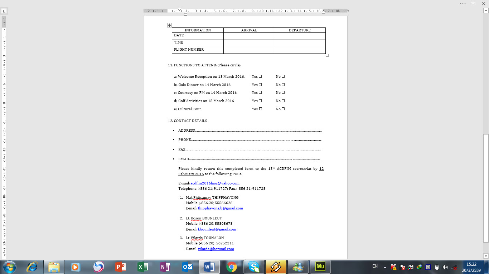Screen dimensions: 489x274
Task: Click the table resize handle at bottom-right
Action: tap(327, 55)
